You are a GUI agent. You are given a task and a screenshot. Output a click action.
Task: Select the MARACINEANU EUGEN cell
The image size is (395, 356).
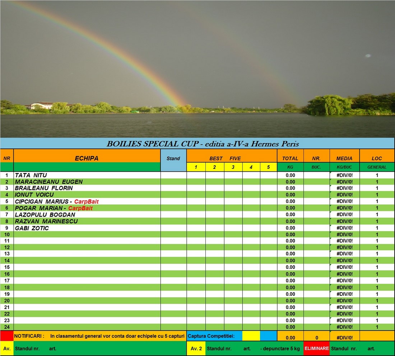[49, 182]
